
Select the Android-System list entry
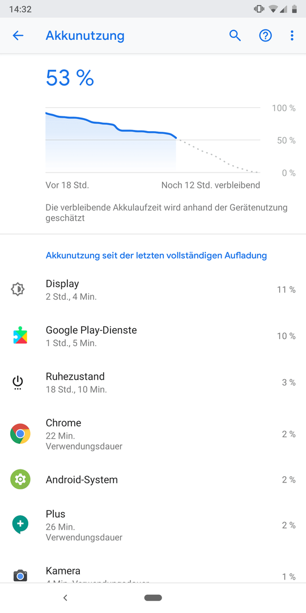coord(153,479)
